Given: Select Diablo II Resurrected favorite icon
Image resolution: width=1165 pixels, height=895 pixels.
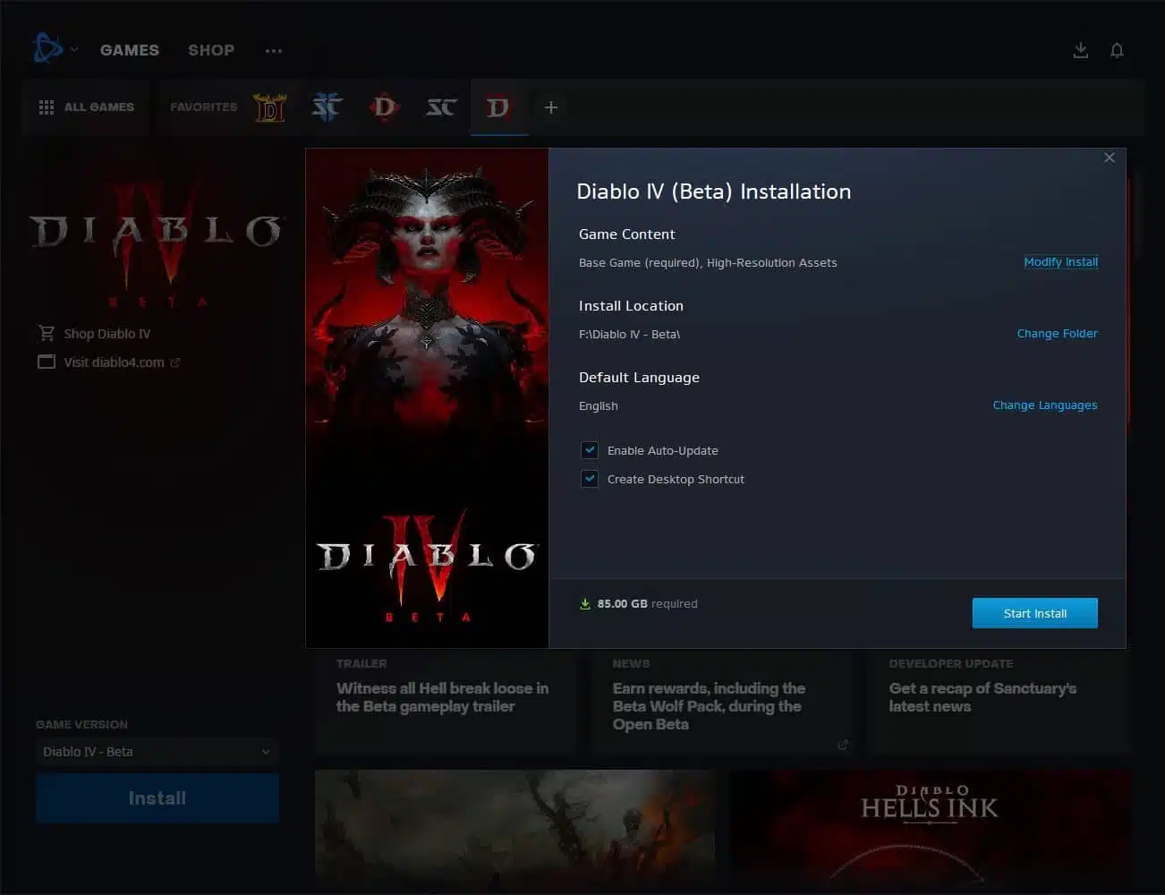Looking at the screenshot, I should pos(269,107).
